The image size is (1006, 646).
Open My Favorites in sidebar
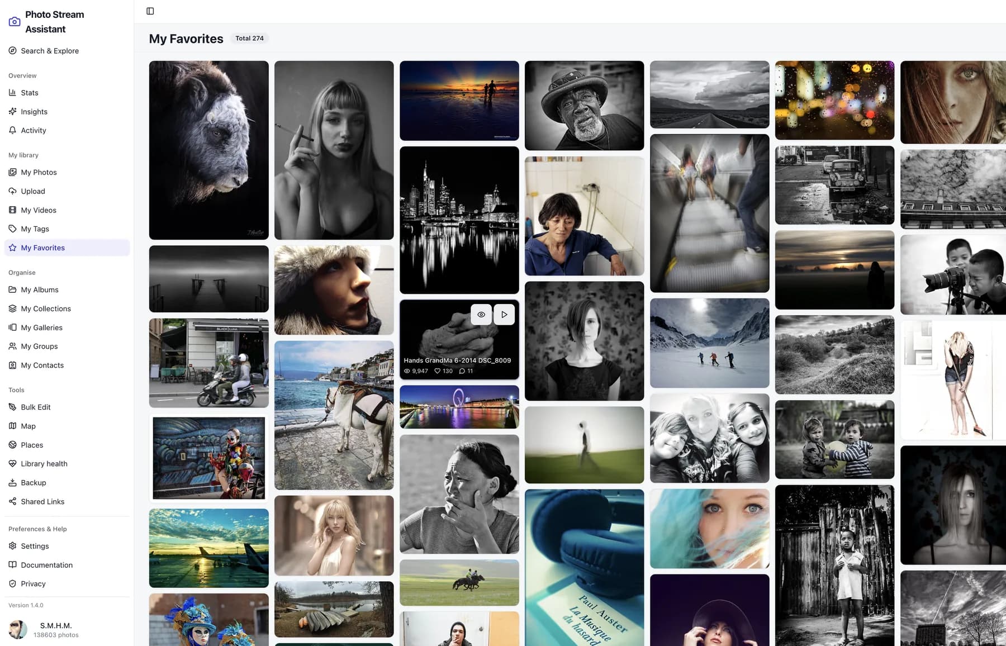[x=67, y=248]
